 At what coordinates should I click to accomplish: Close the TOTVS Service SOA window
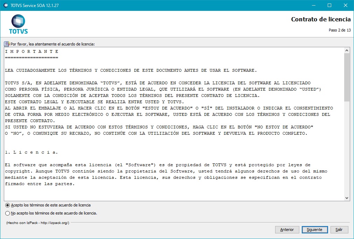pyautogui.click(x=346, y=5)
